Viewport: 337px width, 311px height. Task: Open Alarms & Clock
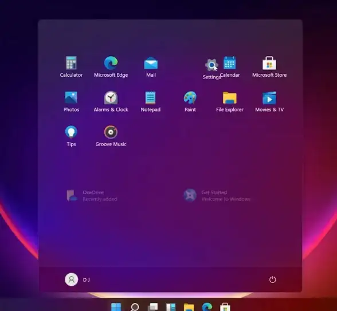click(111, 101)
